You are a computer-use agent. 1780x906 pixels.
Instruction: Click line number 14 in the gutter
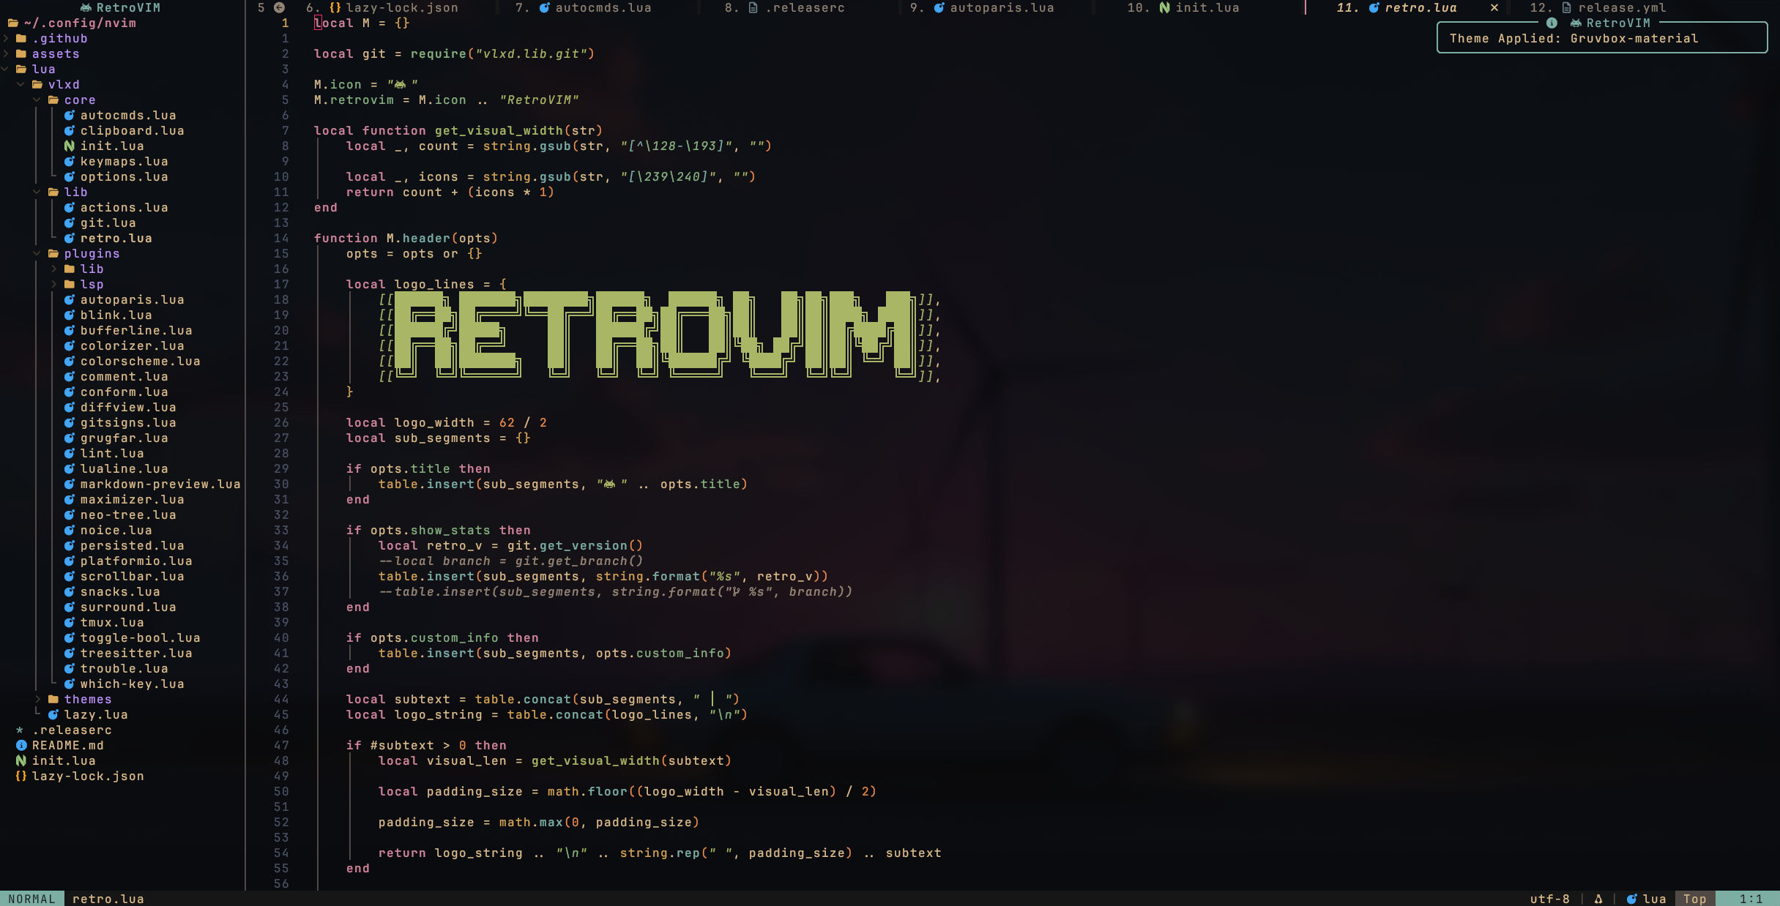click(x=281, y=238)
